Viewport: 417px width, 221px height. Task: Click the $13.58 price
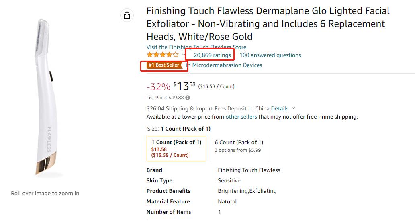click(x=184, y=86)
